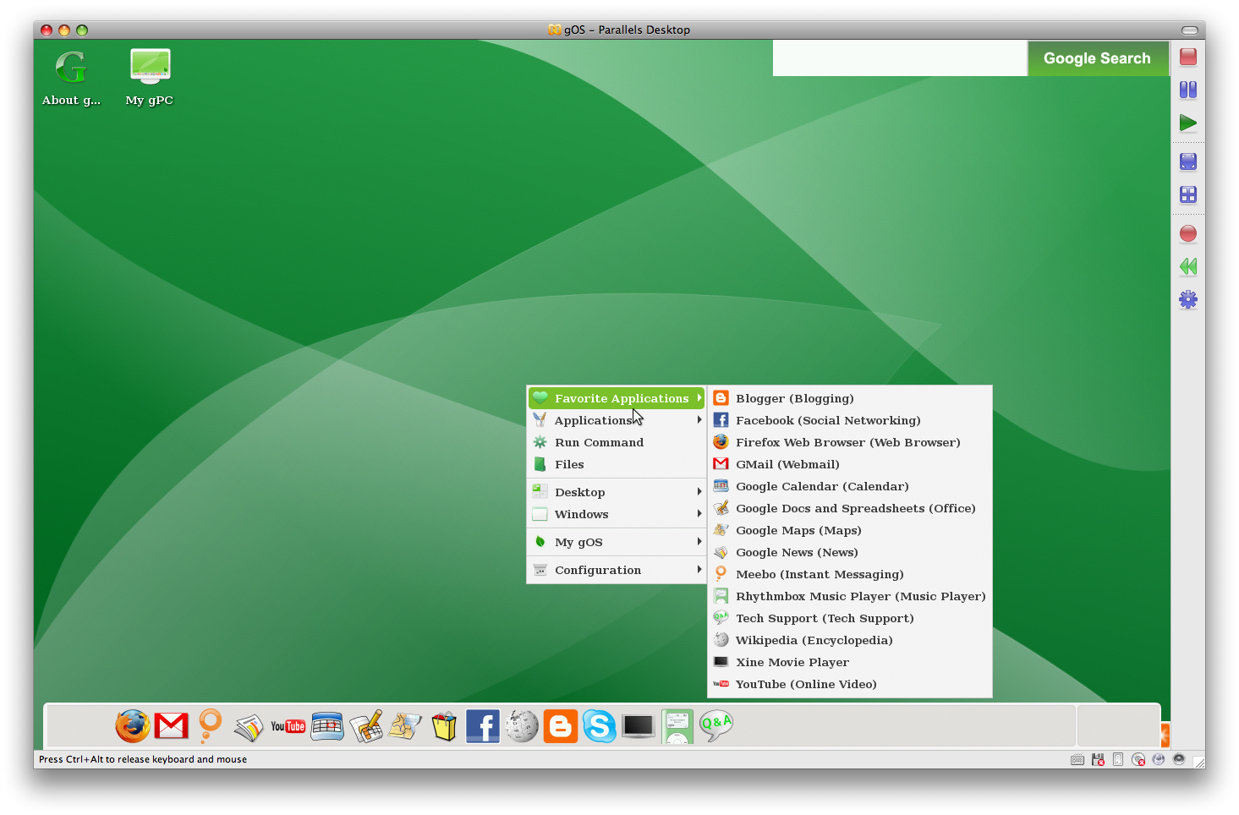Open the Gmail dock icon
The height and width of the screenshot is (815, 1239).
172,726
